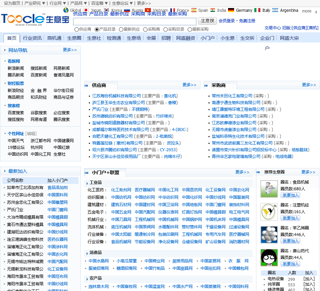Expand the 农产品 section arrow

coord(87,279)
